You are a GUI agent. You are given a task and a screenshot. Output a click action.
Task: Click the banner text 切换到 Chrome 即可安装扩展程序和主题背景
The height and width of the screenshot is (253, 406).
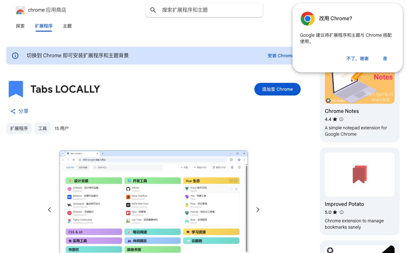78,56
